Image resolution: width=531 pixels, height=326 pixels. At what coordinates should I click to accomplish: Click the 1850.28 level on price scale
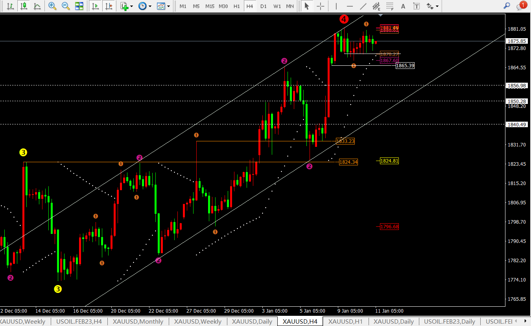[517, 101]
